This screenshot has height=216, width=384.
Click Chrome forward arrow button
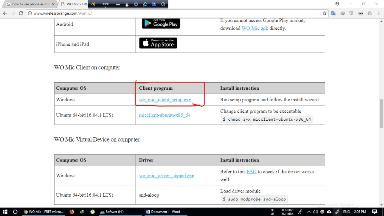13,13
